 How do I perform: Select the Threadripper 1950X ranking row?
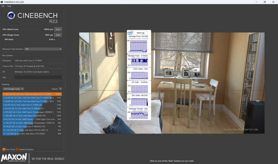[x=32, y=123]
